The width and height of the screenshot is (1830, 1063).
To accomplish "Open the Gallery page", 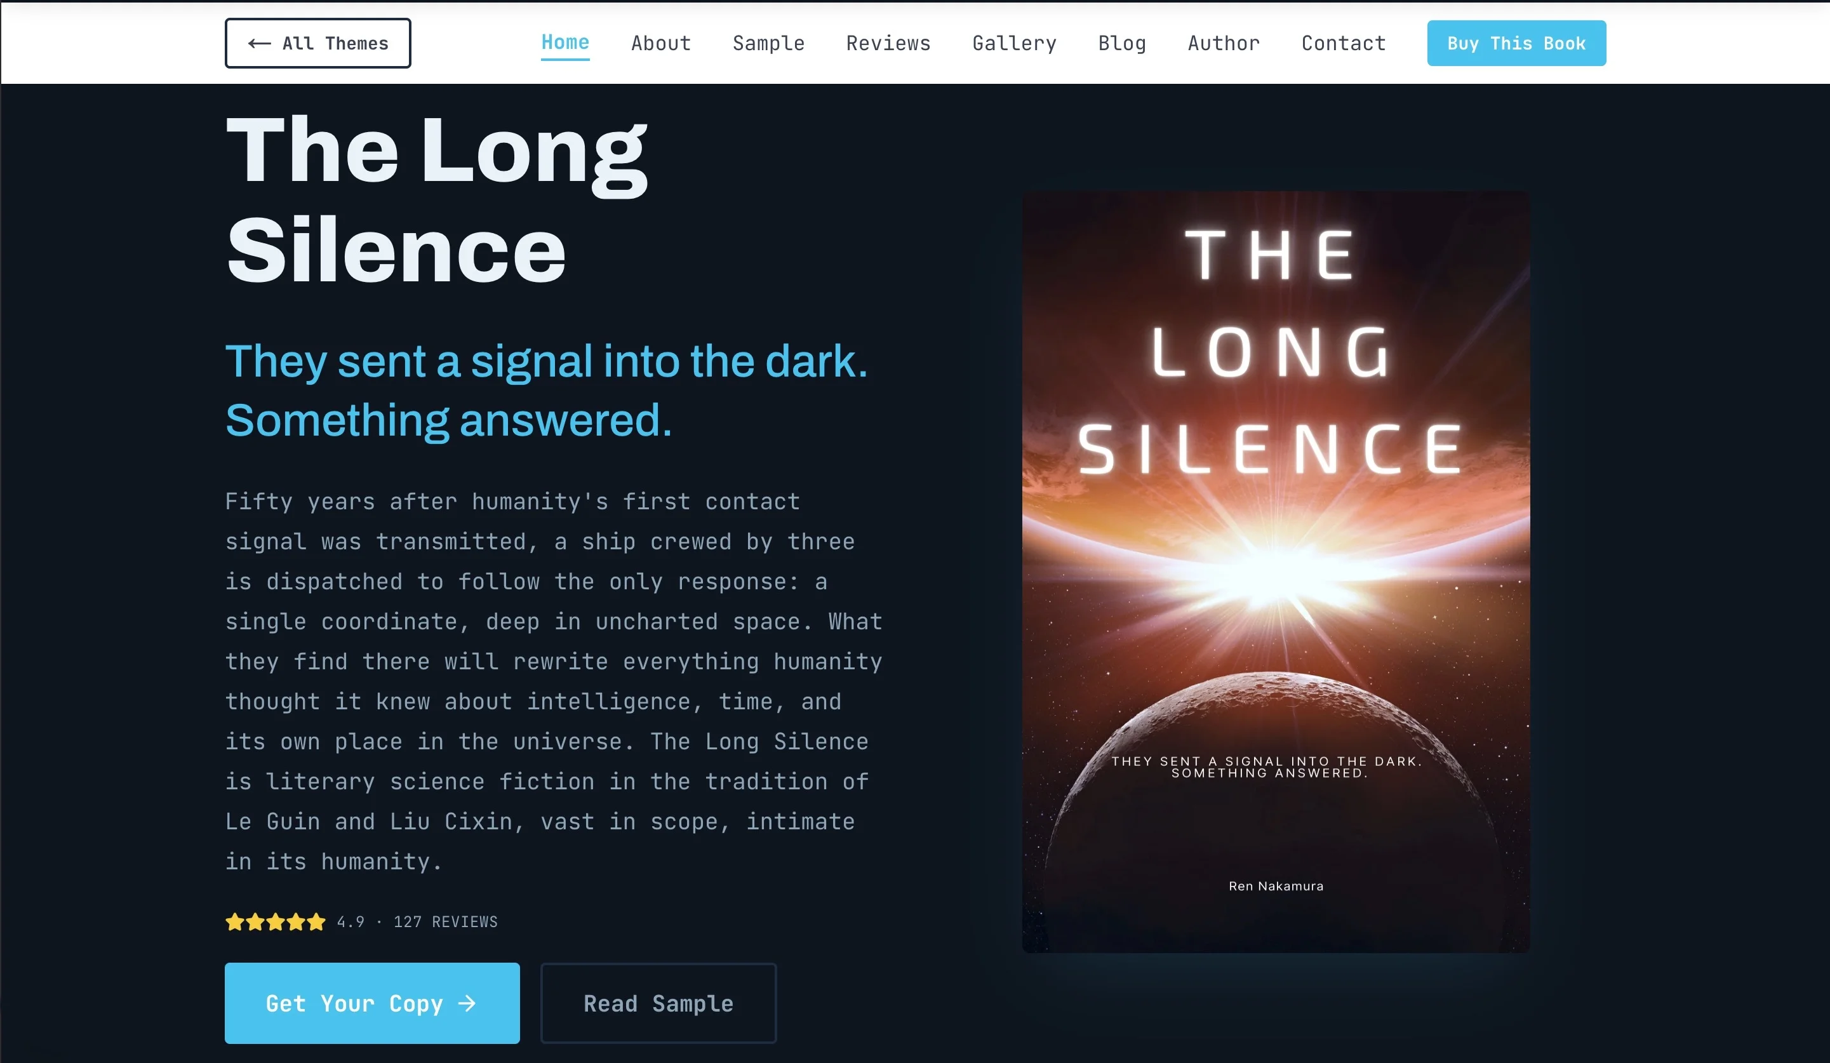I will (1015, 44).
